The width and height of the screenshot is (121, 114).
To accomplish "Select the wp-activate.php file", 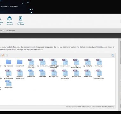I will click(8, 74).
